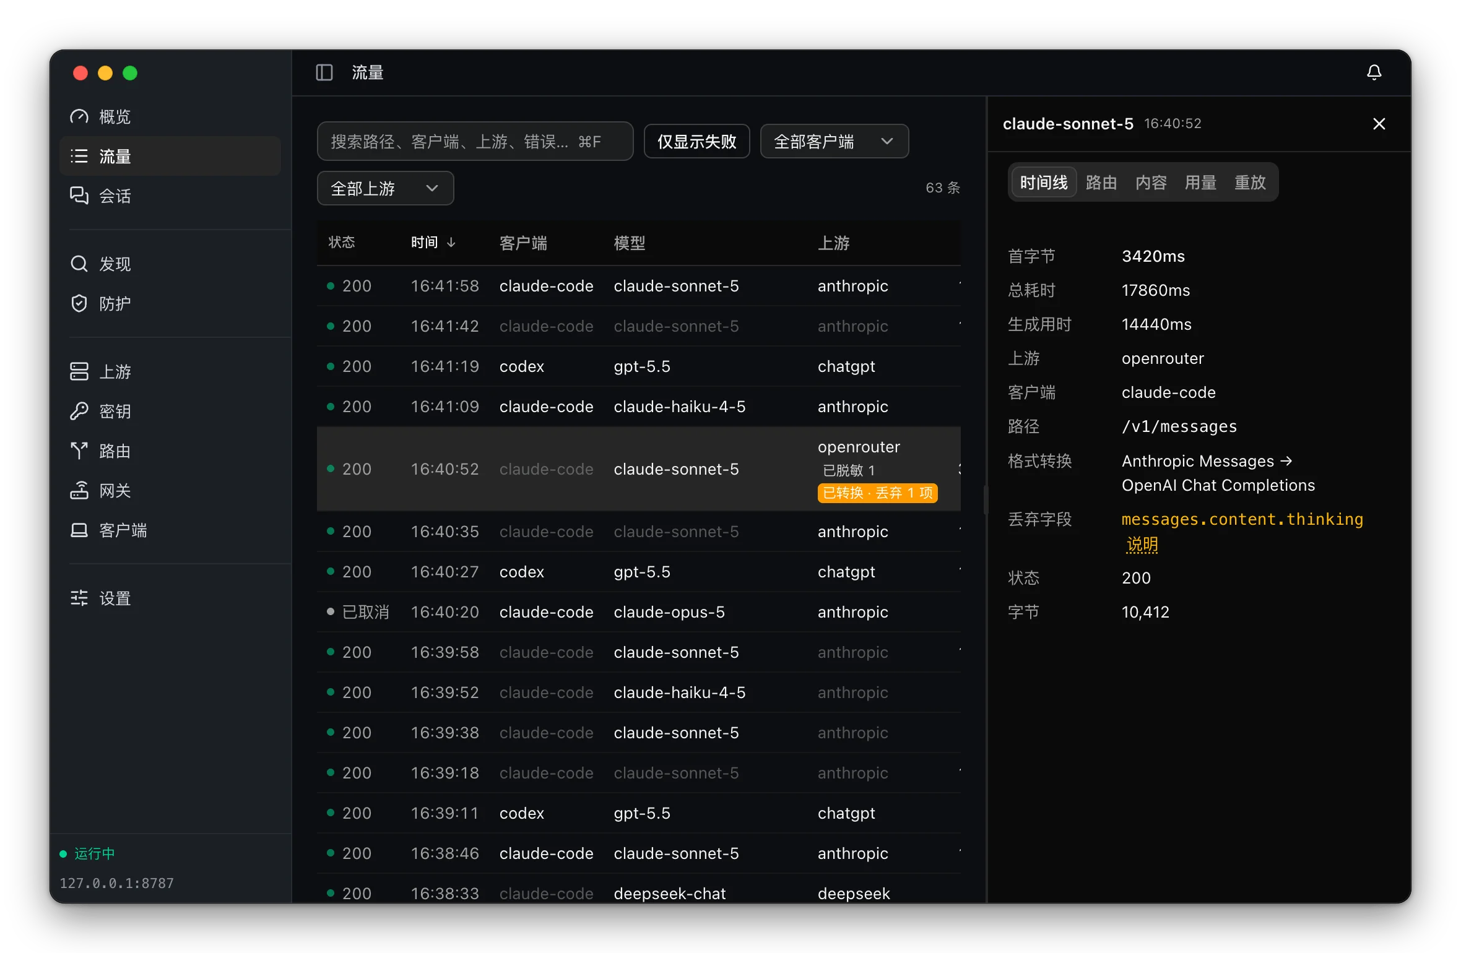Image resolution: width=1461 pixels, height=953 pixels.
Task: Click the client laptop icon
Action: [x=79, y=530]
